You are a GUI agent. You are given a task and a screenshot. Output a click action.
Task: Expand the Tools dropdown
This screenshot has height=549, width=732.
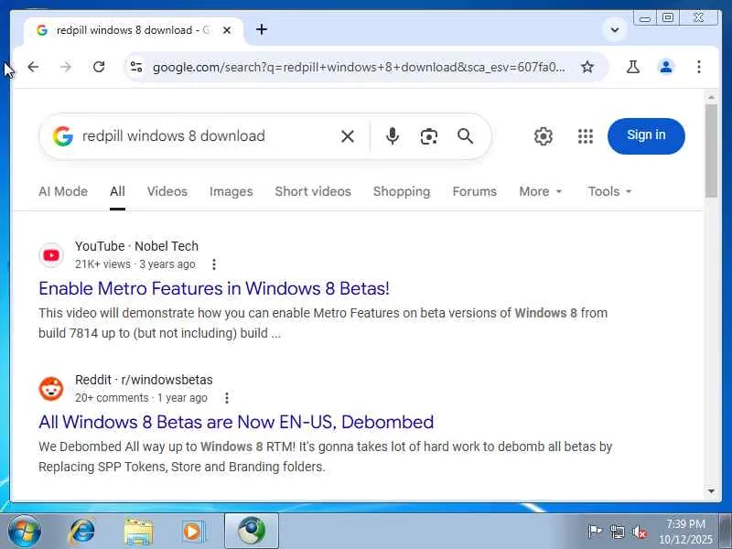(x=609, y=191)
